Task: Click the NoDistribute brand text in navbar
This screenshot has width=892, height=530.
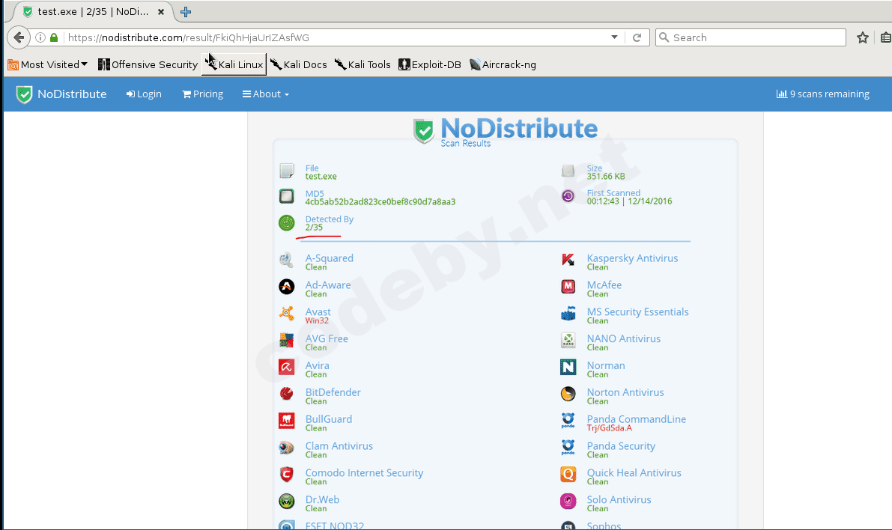Action: [72, 94]
